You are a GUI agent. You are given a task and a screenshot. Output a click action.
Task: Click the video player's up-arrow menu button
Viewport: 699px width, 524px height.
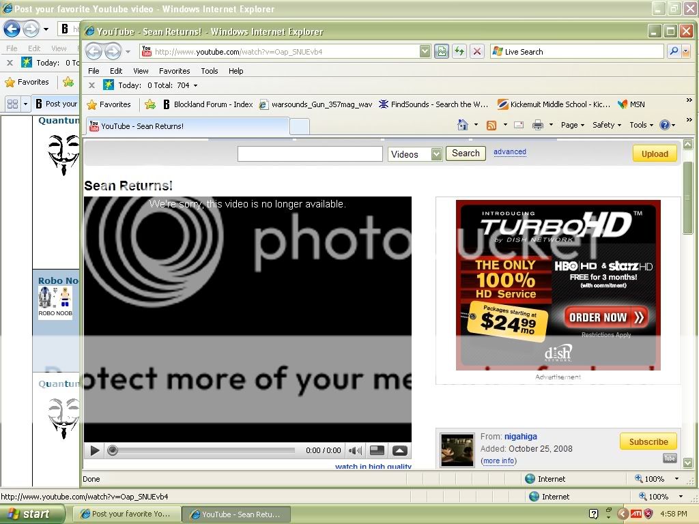click(x=400, y=450)
